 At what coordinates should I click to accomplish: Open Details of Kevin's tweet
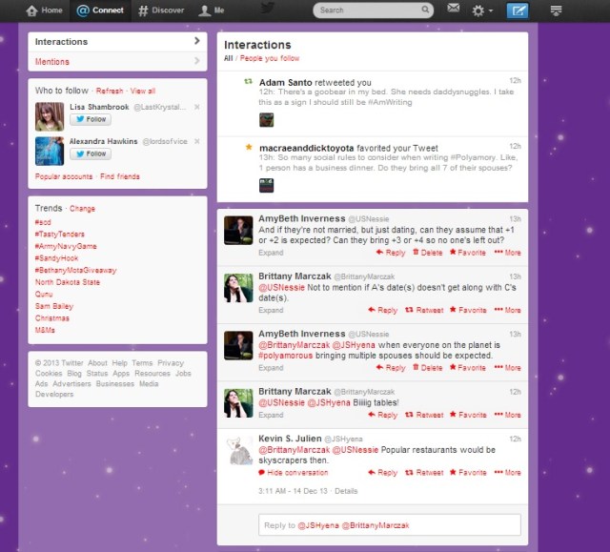346,491
